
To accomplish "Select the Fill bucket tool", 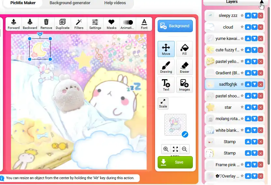I will click(184, 49).
